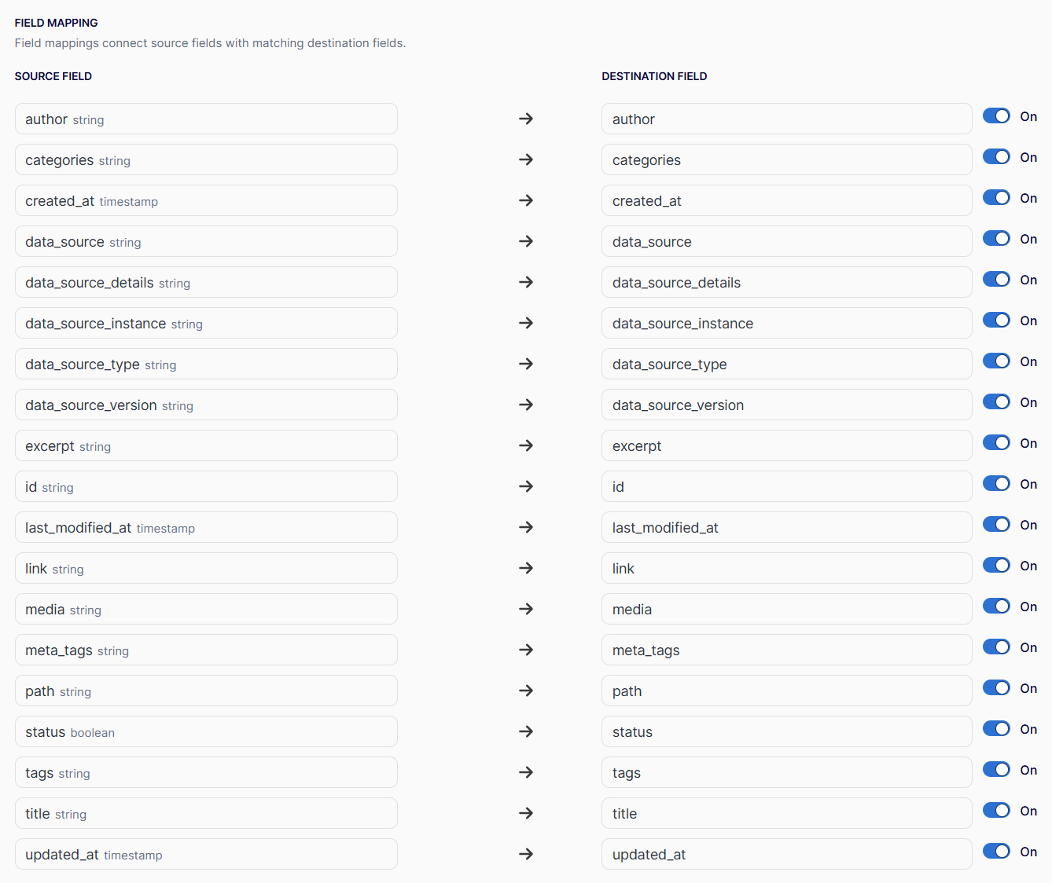Click the arrow icon for the excerpt mapping
The width and height of the screenshot is (1052, 883).
526,445
